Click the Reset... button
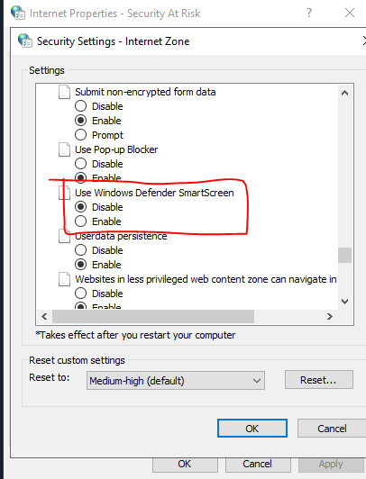Image resolution: width=366 pixels, height=479 pixels. (x=319, y=380)
